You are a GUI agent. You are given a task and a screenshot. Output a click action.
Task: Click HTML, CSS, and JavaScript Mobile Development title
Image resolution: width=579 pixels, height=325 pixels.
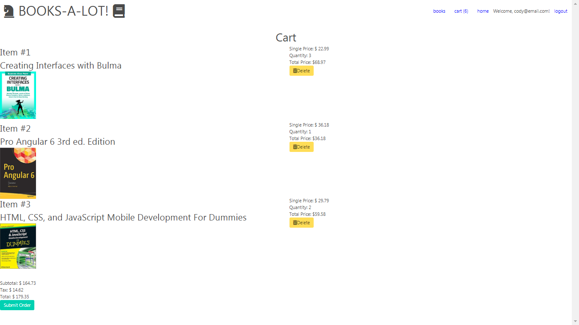click(123, 218)
